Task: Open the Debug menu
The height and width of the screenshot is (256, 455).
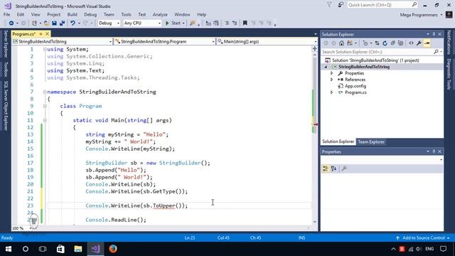Action: pos(90,14)
